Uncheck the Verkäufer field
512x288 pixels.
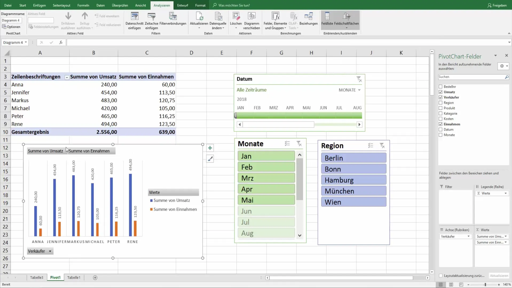440,97
